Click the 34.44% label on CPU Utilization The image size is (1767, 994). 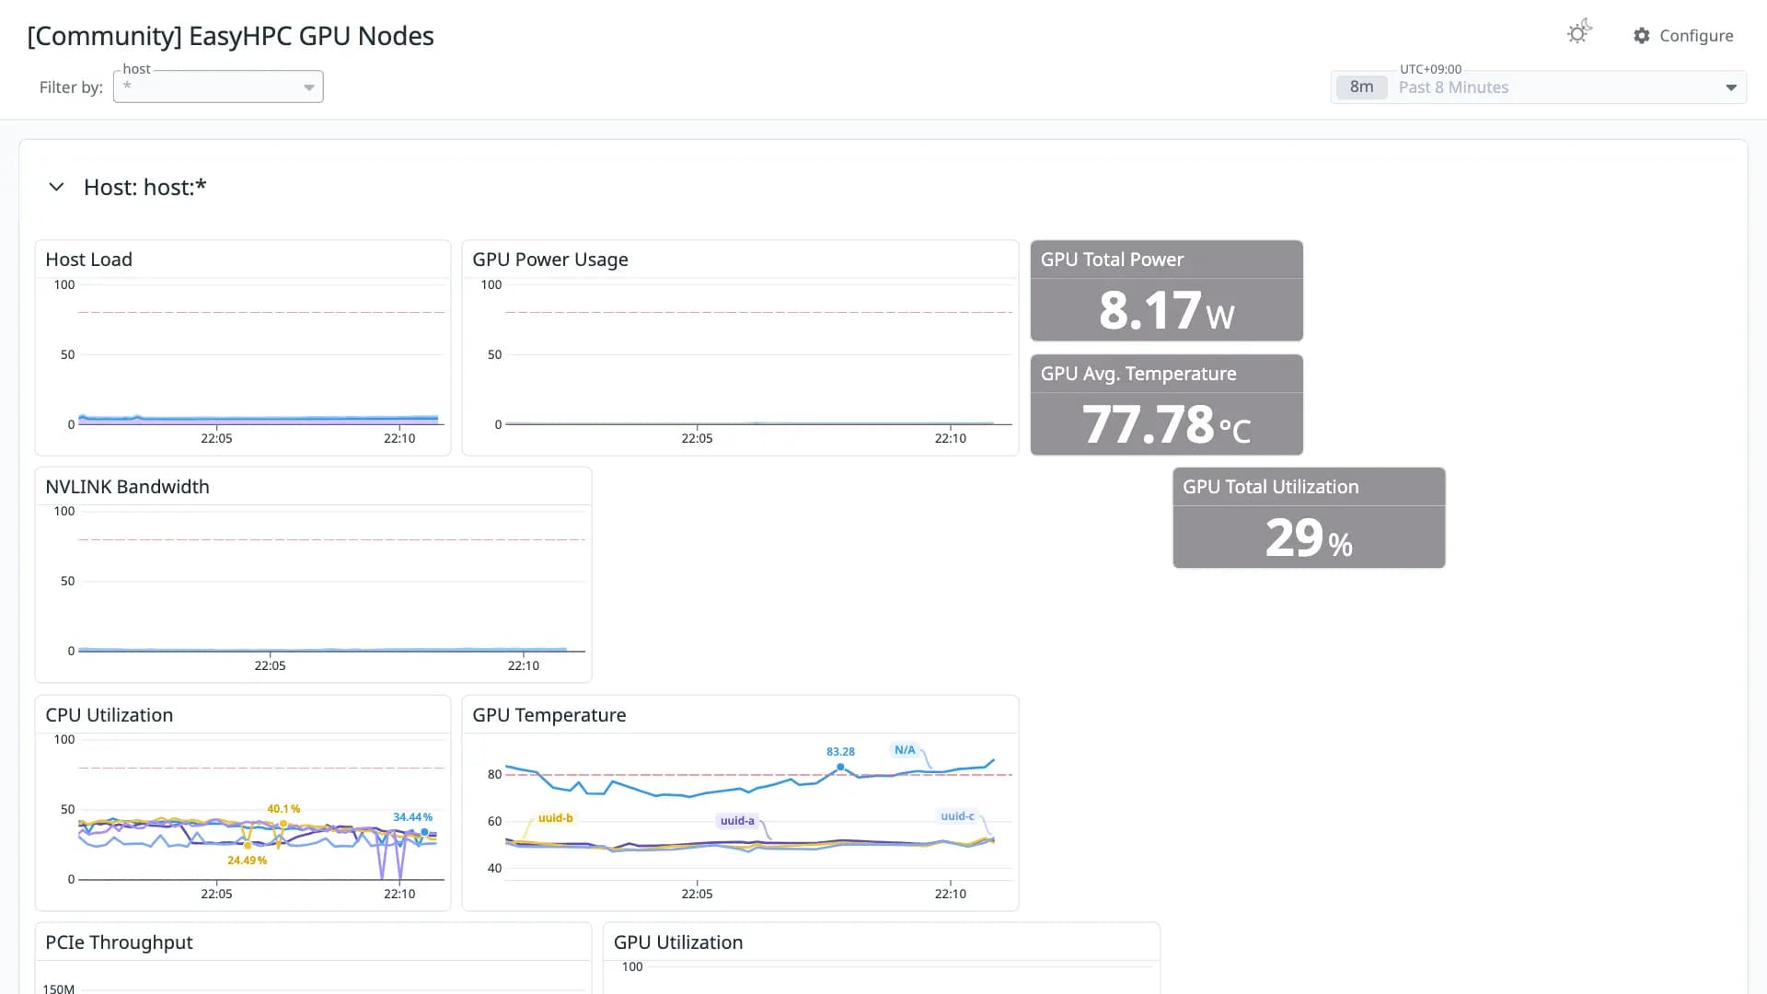(412, 817)
